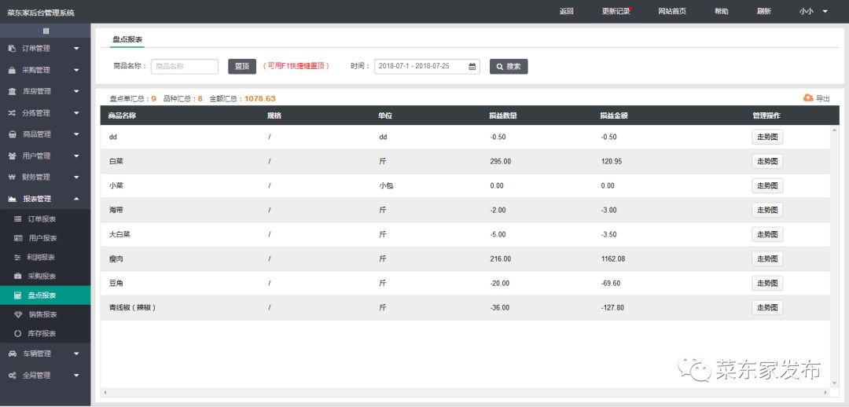The width and height of the screenshot is (849, 407).
Task: Open the 小小 user dropdown
Action: pyautogui.click(x=814, y=11)
